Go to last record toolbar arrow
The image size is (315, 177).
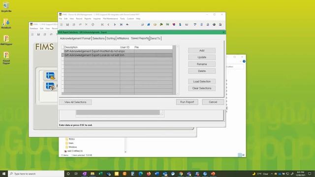121,25
